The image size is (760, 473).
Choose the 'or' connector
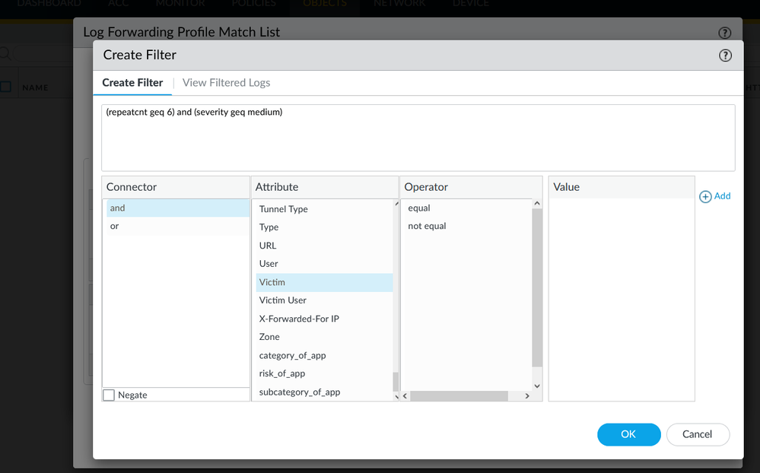(x=115, y=227)
